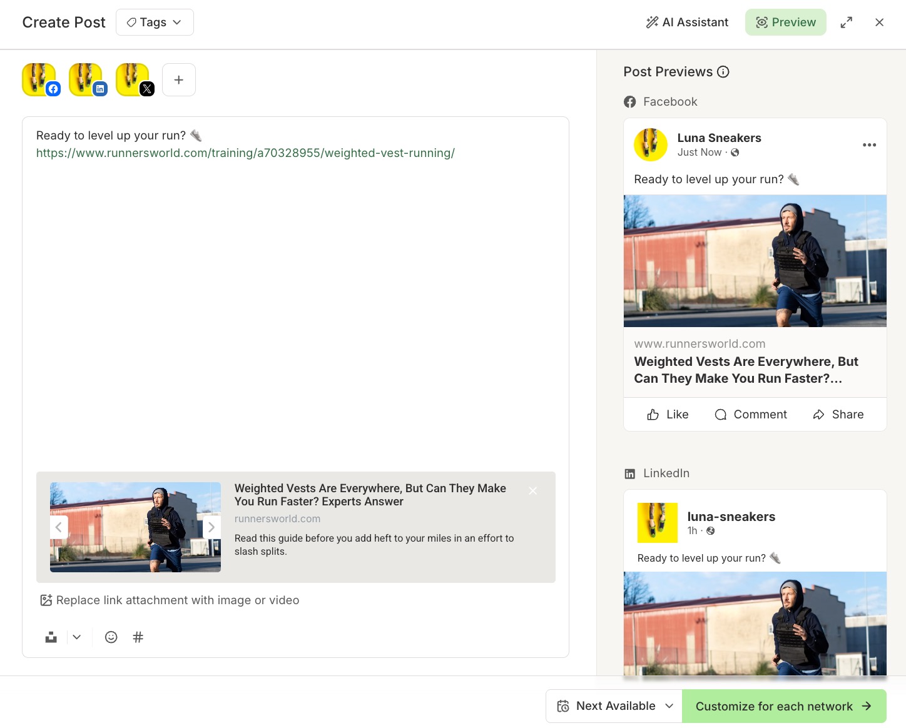
Task: Expand the composer to full screen
Action: click(847, 23)
